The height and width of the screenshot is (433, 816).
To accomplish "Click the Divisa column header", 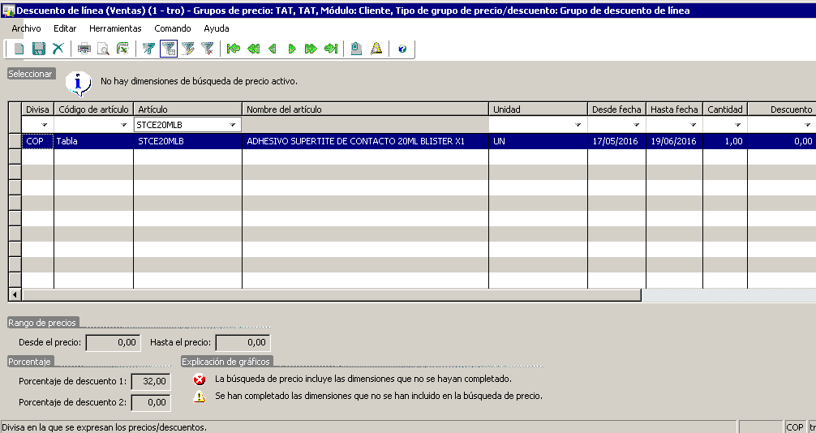I will [38, 109].
